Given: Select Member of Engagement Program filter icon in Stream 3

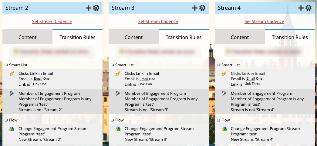Looking at the screenshot, I should click(x=118, y=94).
